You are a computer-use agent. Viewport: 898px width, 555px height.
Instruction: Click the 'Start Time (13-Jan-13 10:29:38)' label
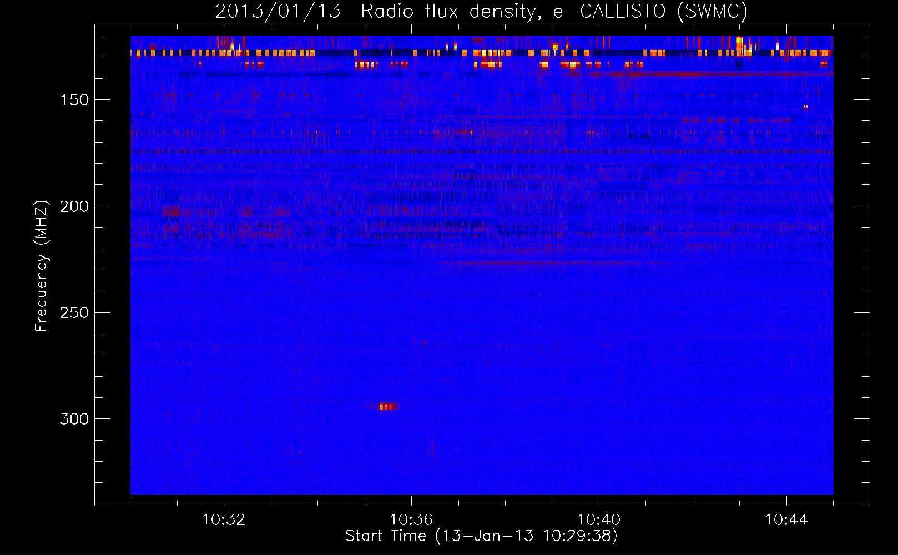(x=481, y=536)
